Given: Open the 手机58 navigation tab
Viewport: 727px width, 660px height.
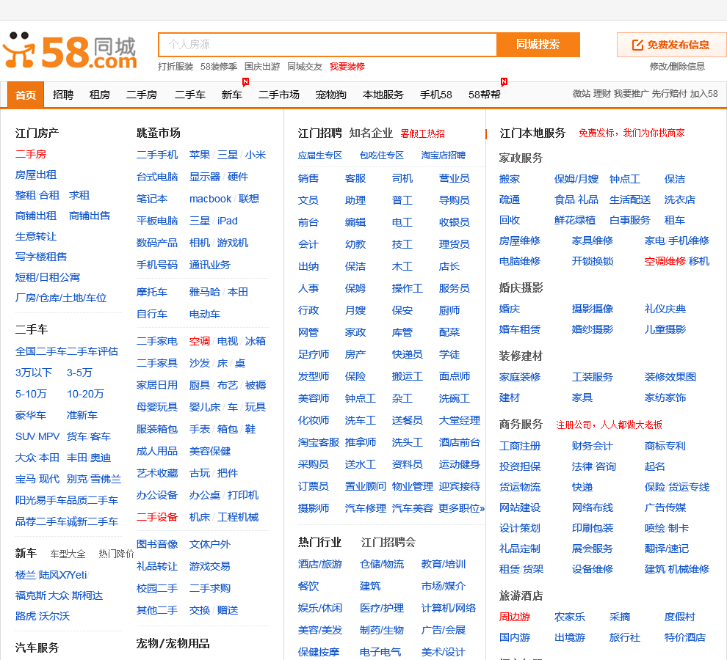Looking at the screenshot, I should click(x=435, y=95).
